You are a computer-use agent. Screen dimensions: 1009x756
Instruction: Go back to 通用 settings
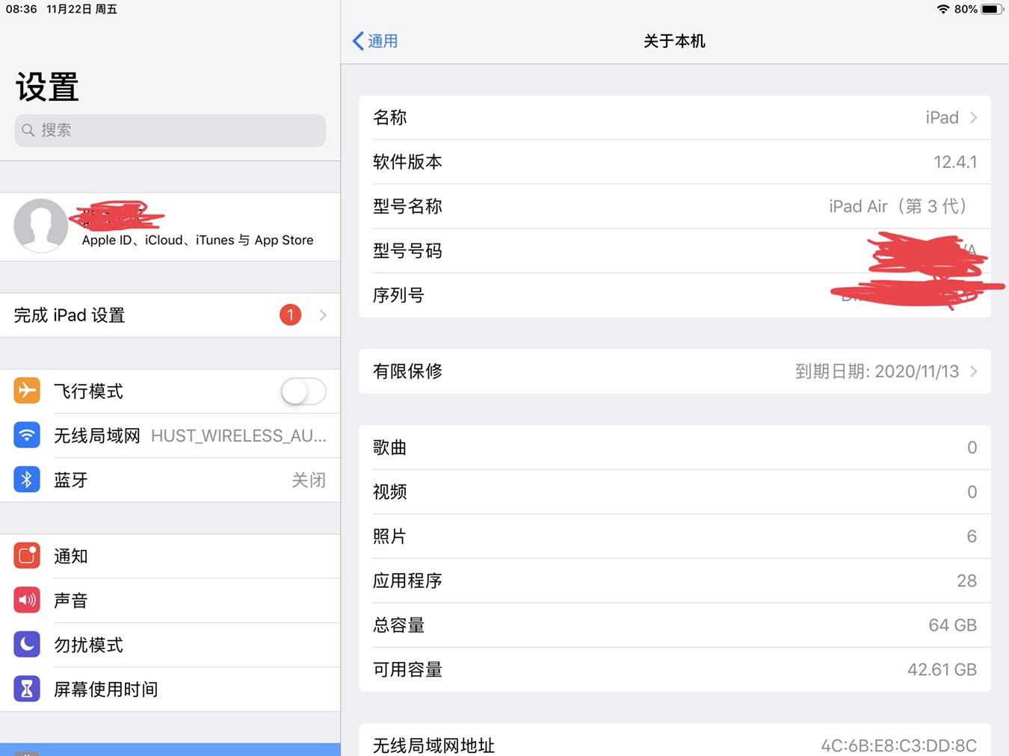click(375, 41)
